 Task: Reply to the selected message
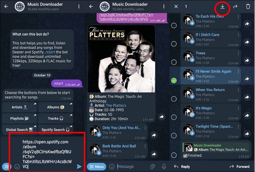click(x=182, y=167)
